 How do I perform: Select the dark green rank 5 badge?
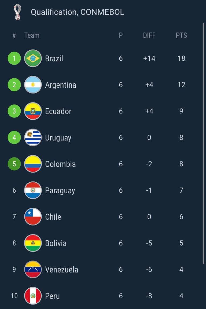point(14,164)
